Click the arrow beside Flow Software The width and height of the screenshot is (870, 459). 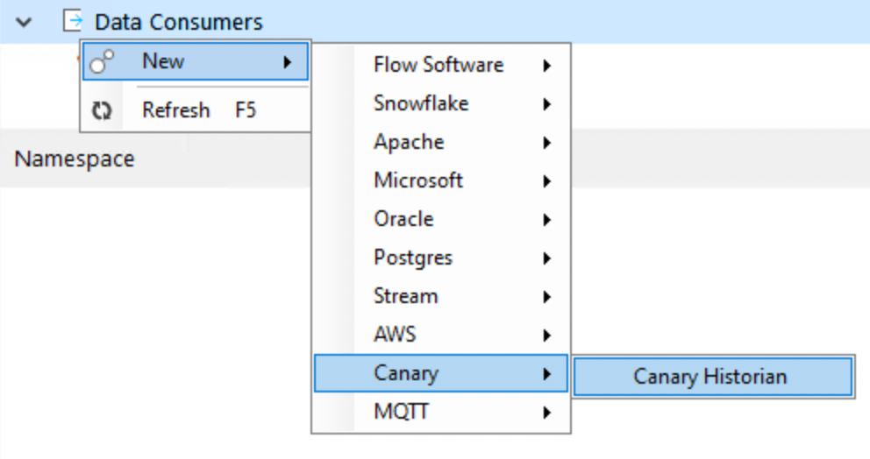pyautogui.click(x=547, y=66)
